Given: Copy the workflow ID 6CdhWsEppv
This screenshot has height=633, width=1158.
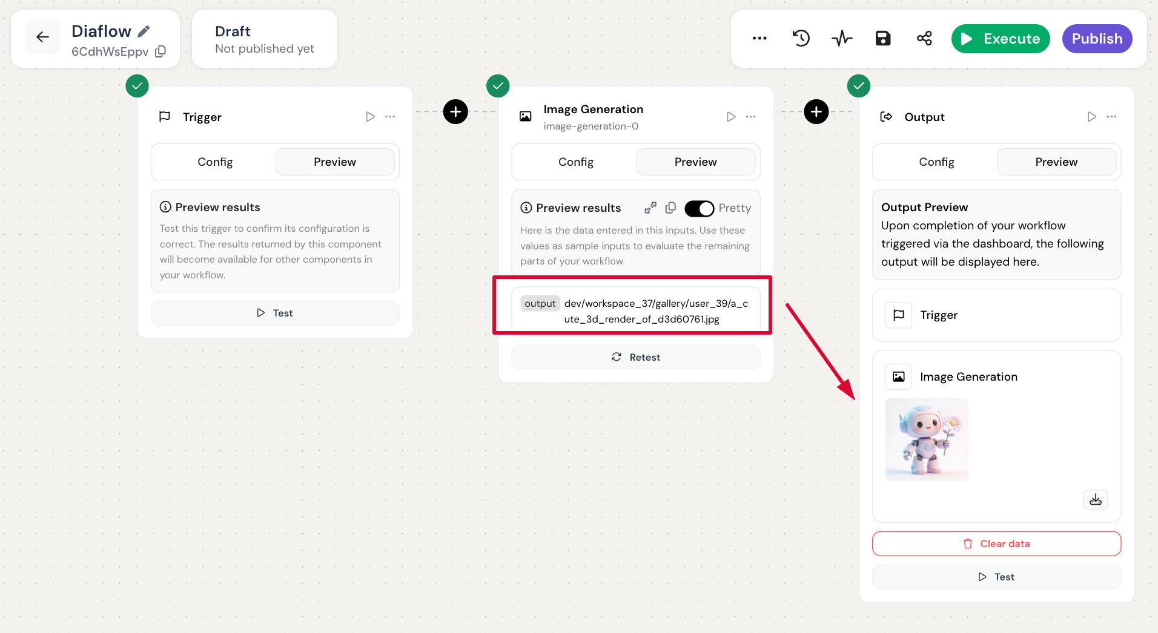Looking at the screenshot, I should click(160, 51).
